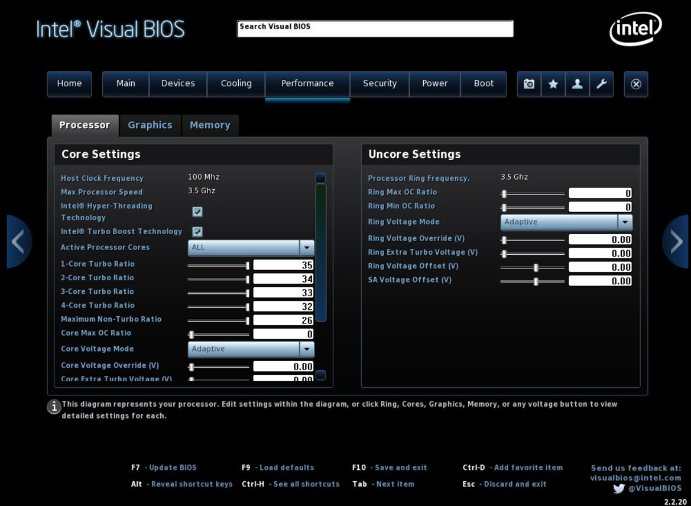
Task: Click the Intel logo
Action: [x=635, y=28]
